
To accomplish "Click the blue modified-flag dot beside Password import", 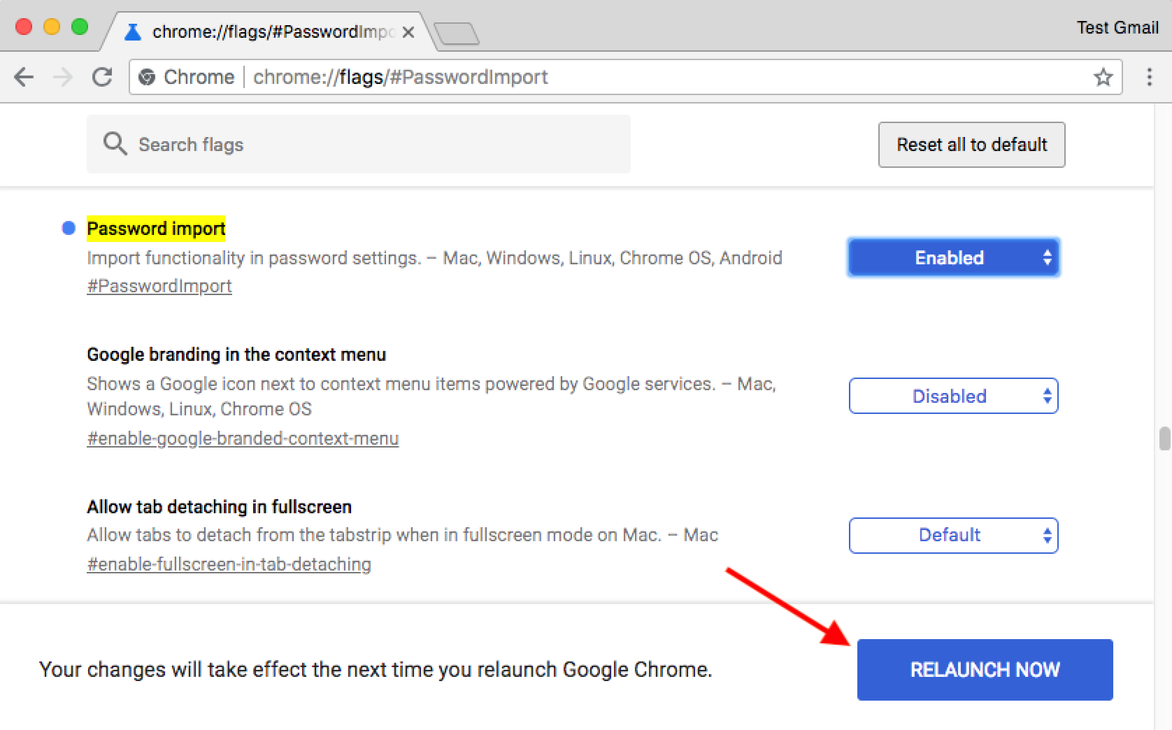I will coord(69,228).
